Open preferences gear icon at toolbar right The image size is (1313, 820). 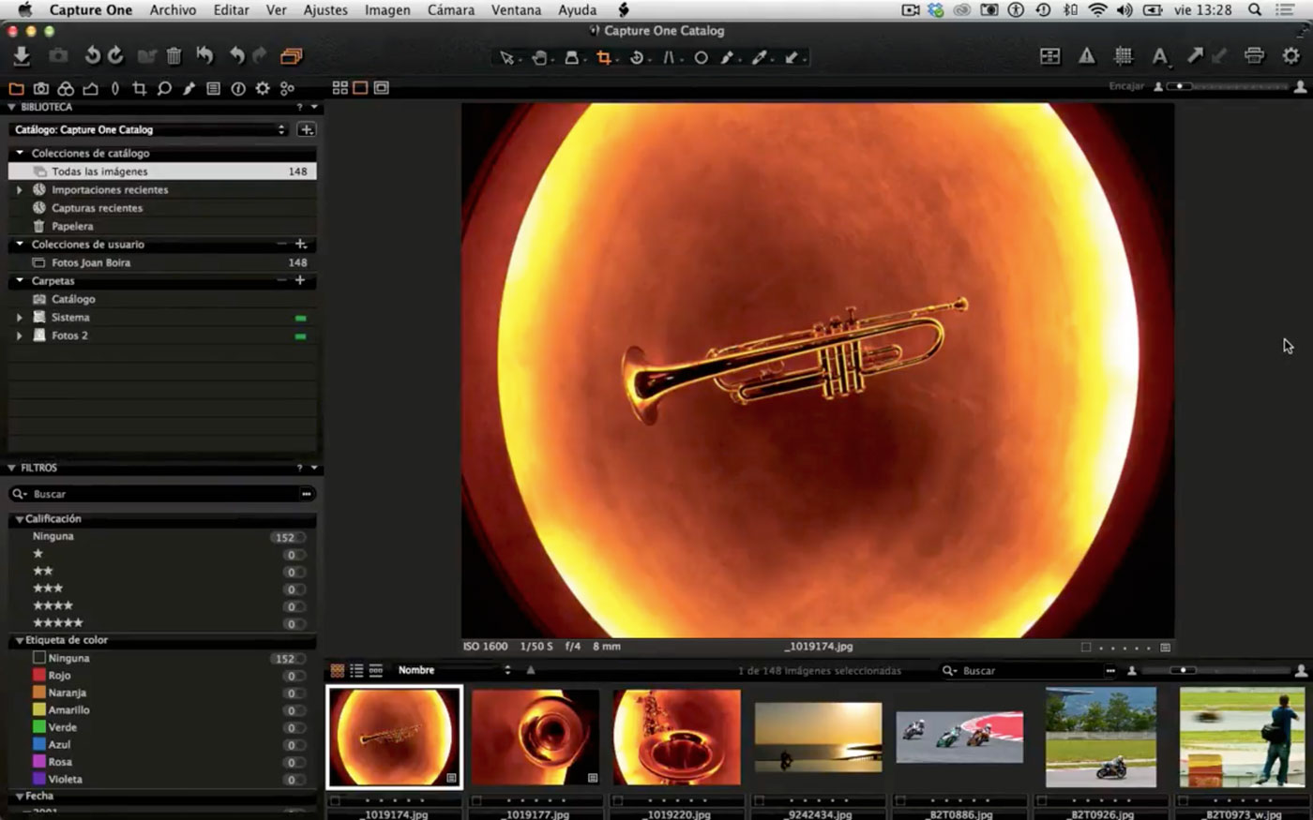pyautogui.click(x=1291, y=56)
